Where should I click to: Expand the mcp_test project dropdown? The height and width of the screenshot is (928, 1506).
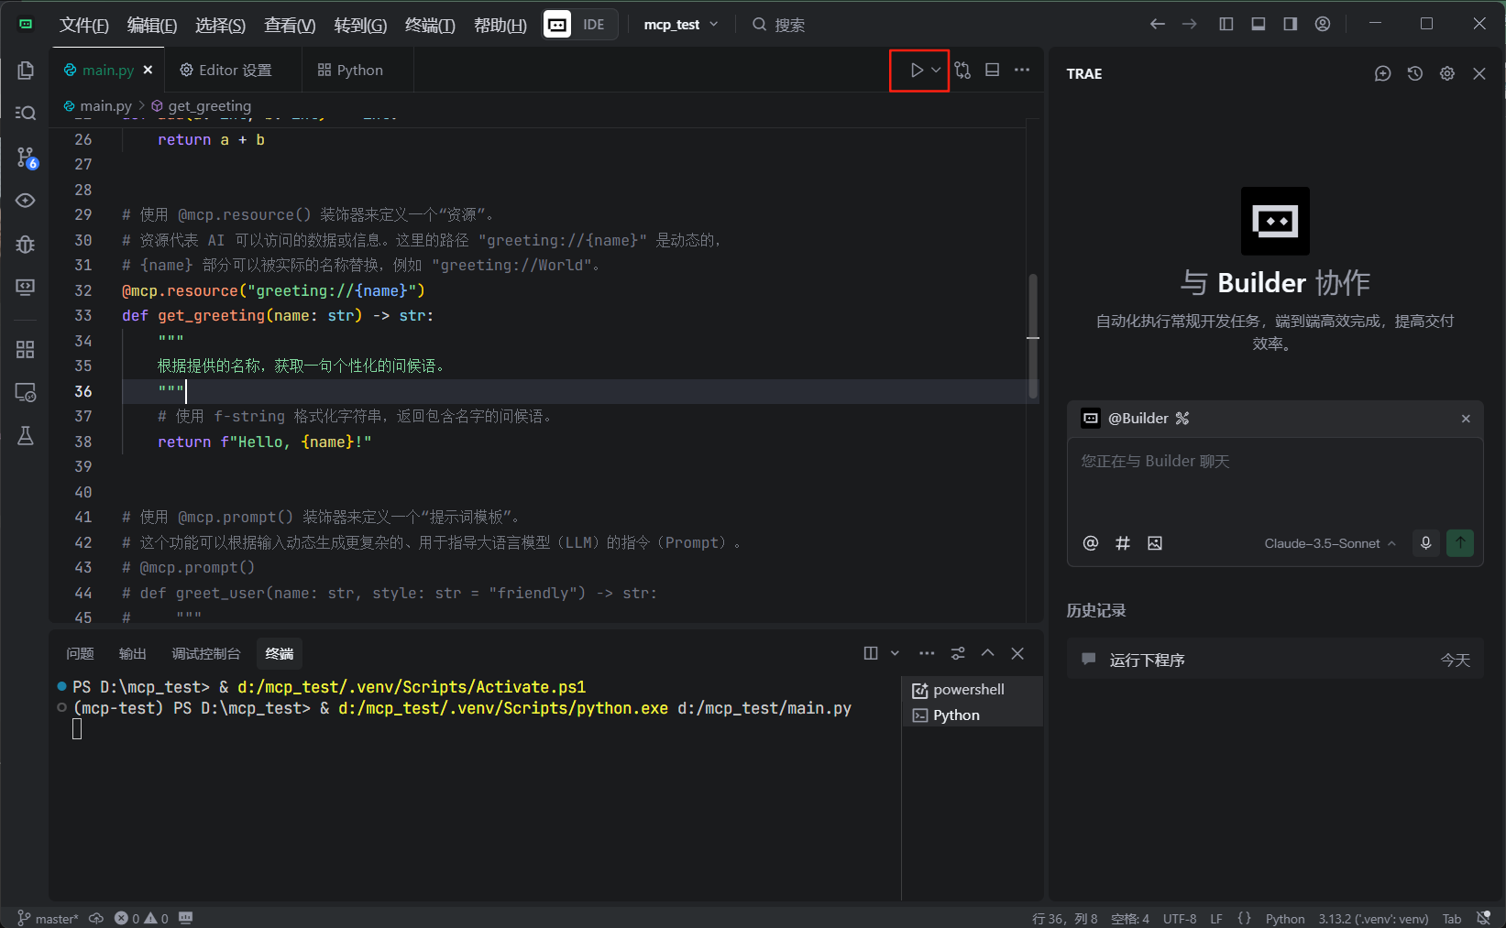pyautogui.click(x=681, y=25)
